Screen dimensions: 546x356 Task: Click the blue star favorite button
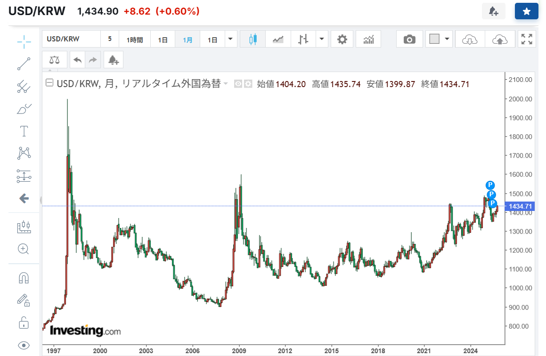(x=526, y=11)
